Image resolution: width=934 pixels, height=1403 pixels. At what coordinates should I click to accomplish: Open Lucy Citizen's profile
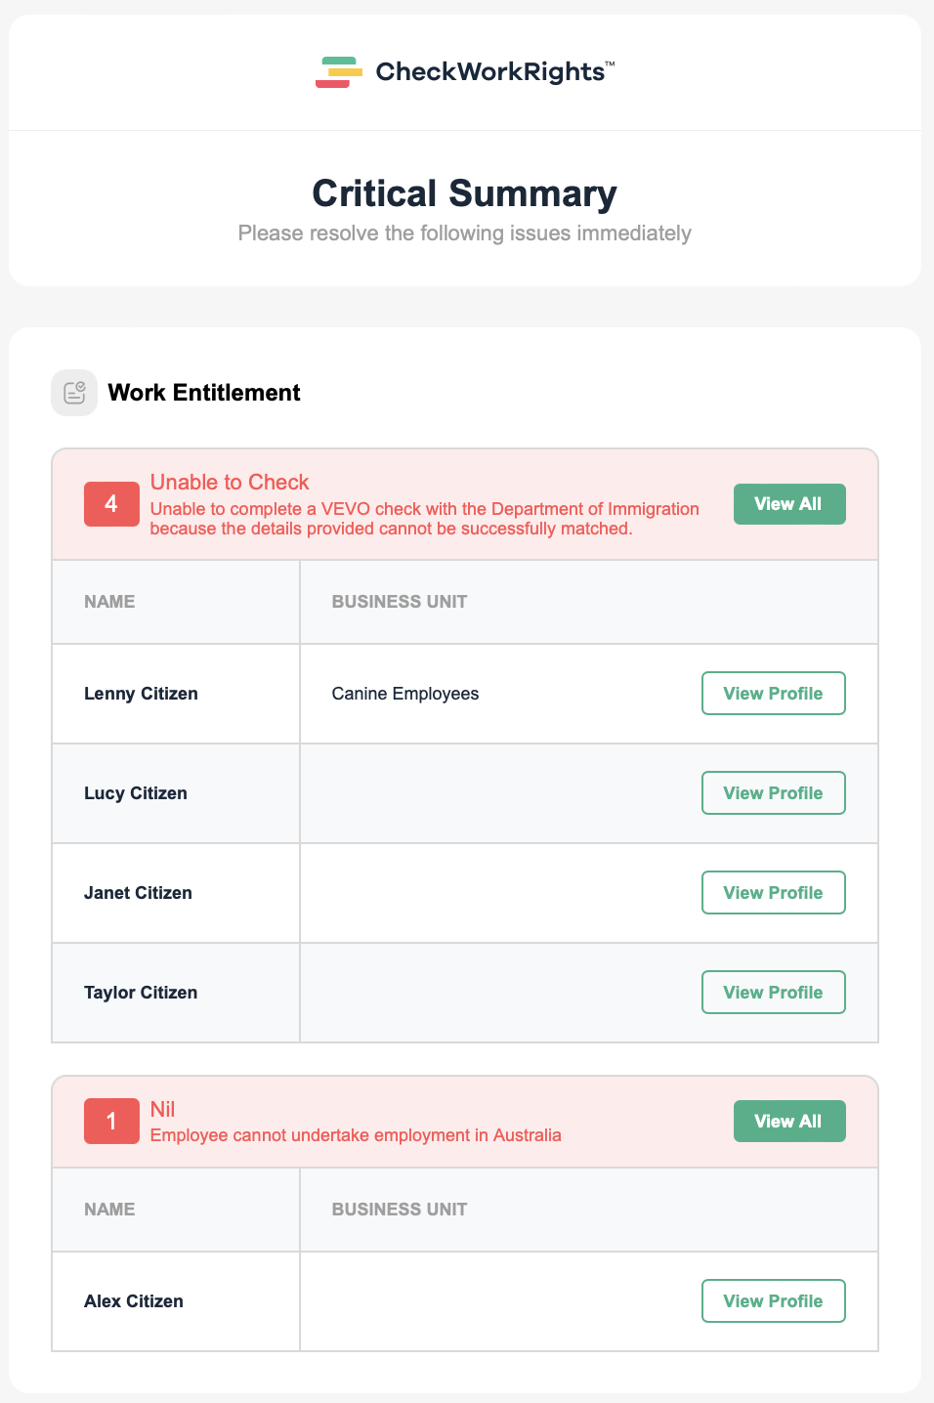coord(774,793)
